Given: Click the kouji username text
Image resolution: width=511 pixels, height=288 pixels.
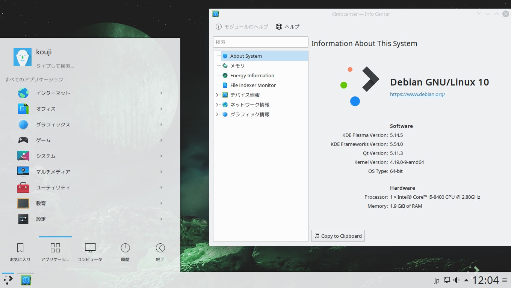Looking at the screenshot, I should click(44, 52).
